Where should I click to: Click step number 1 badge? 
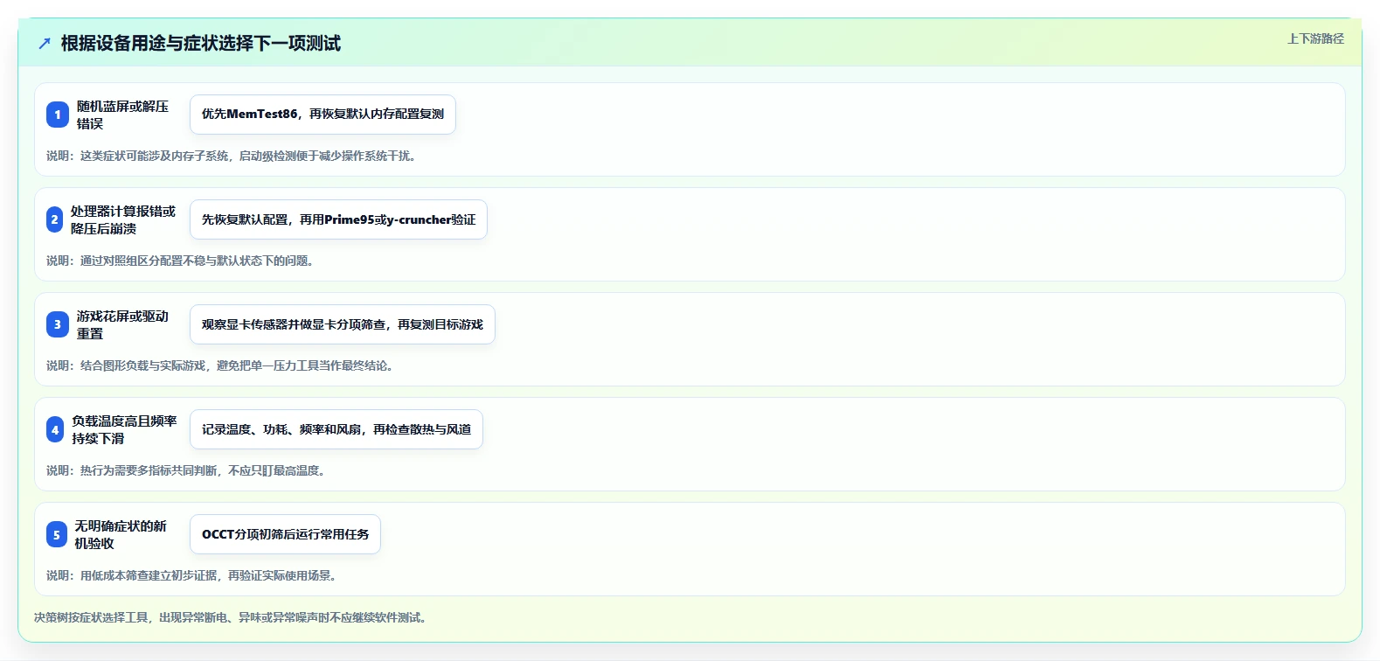click(x=57, y=115)
